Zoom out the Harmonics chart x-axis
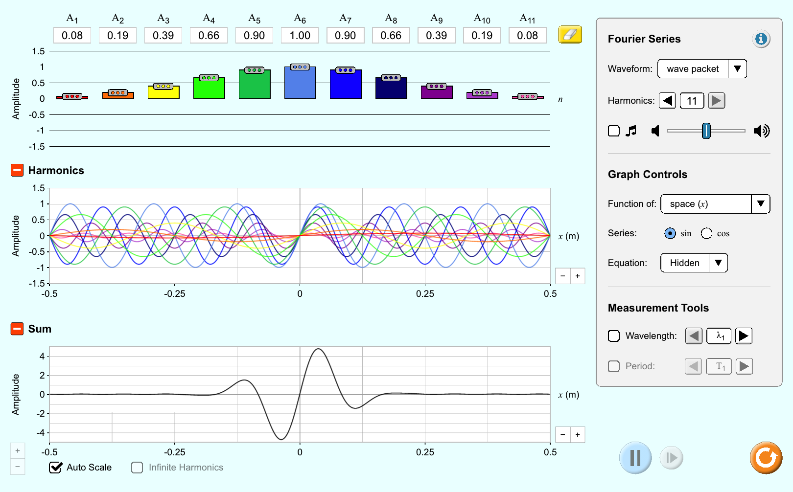Image resolution: width=793 pixels, height=492 pixels. (563, 276)
